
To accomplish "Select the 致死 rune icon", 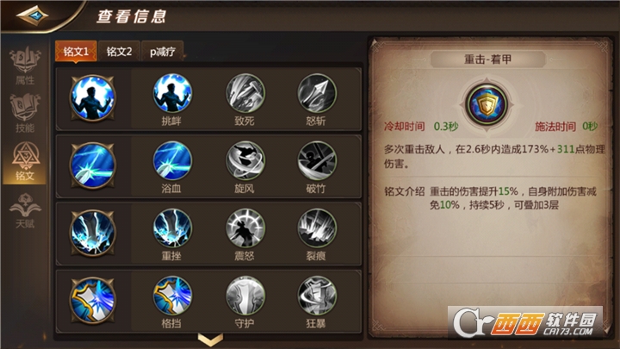I will pyautogui.click(x=245, y=93).
